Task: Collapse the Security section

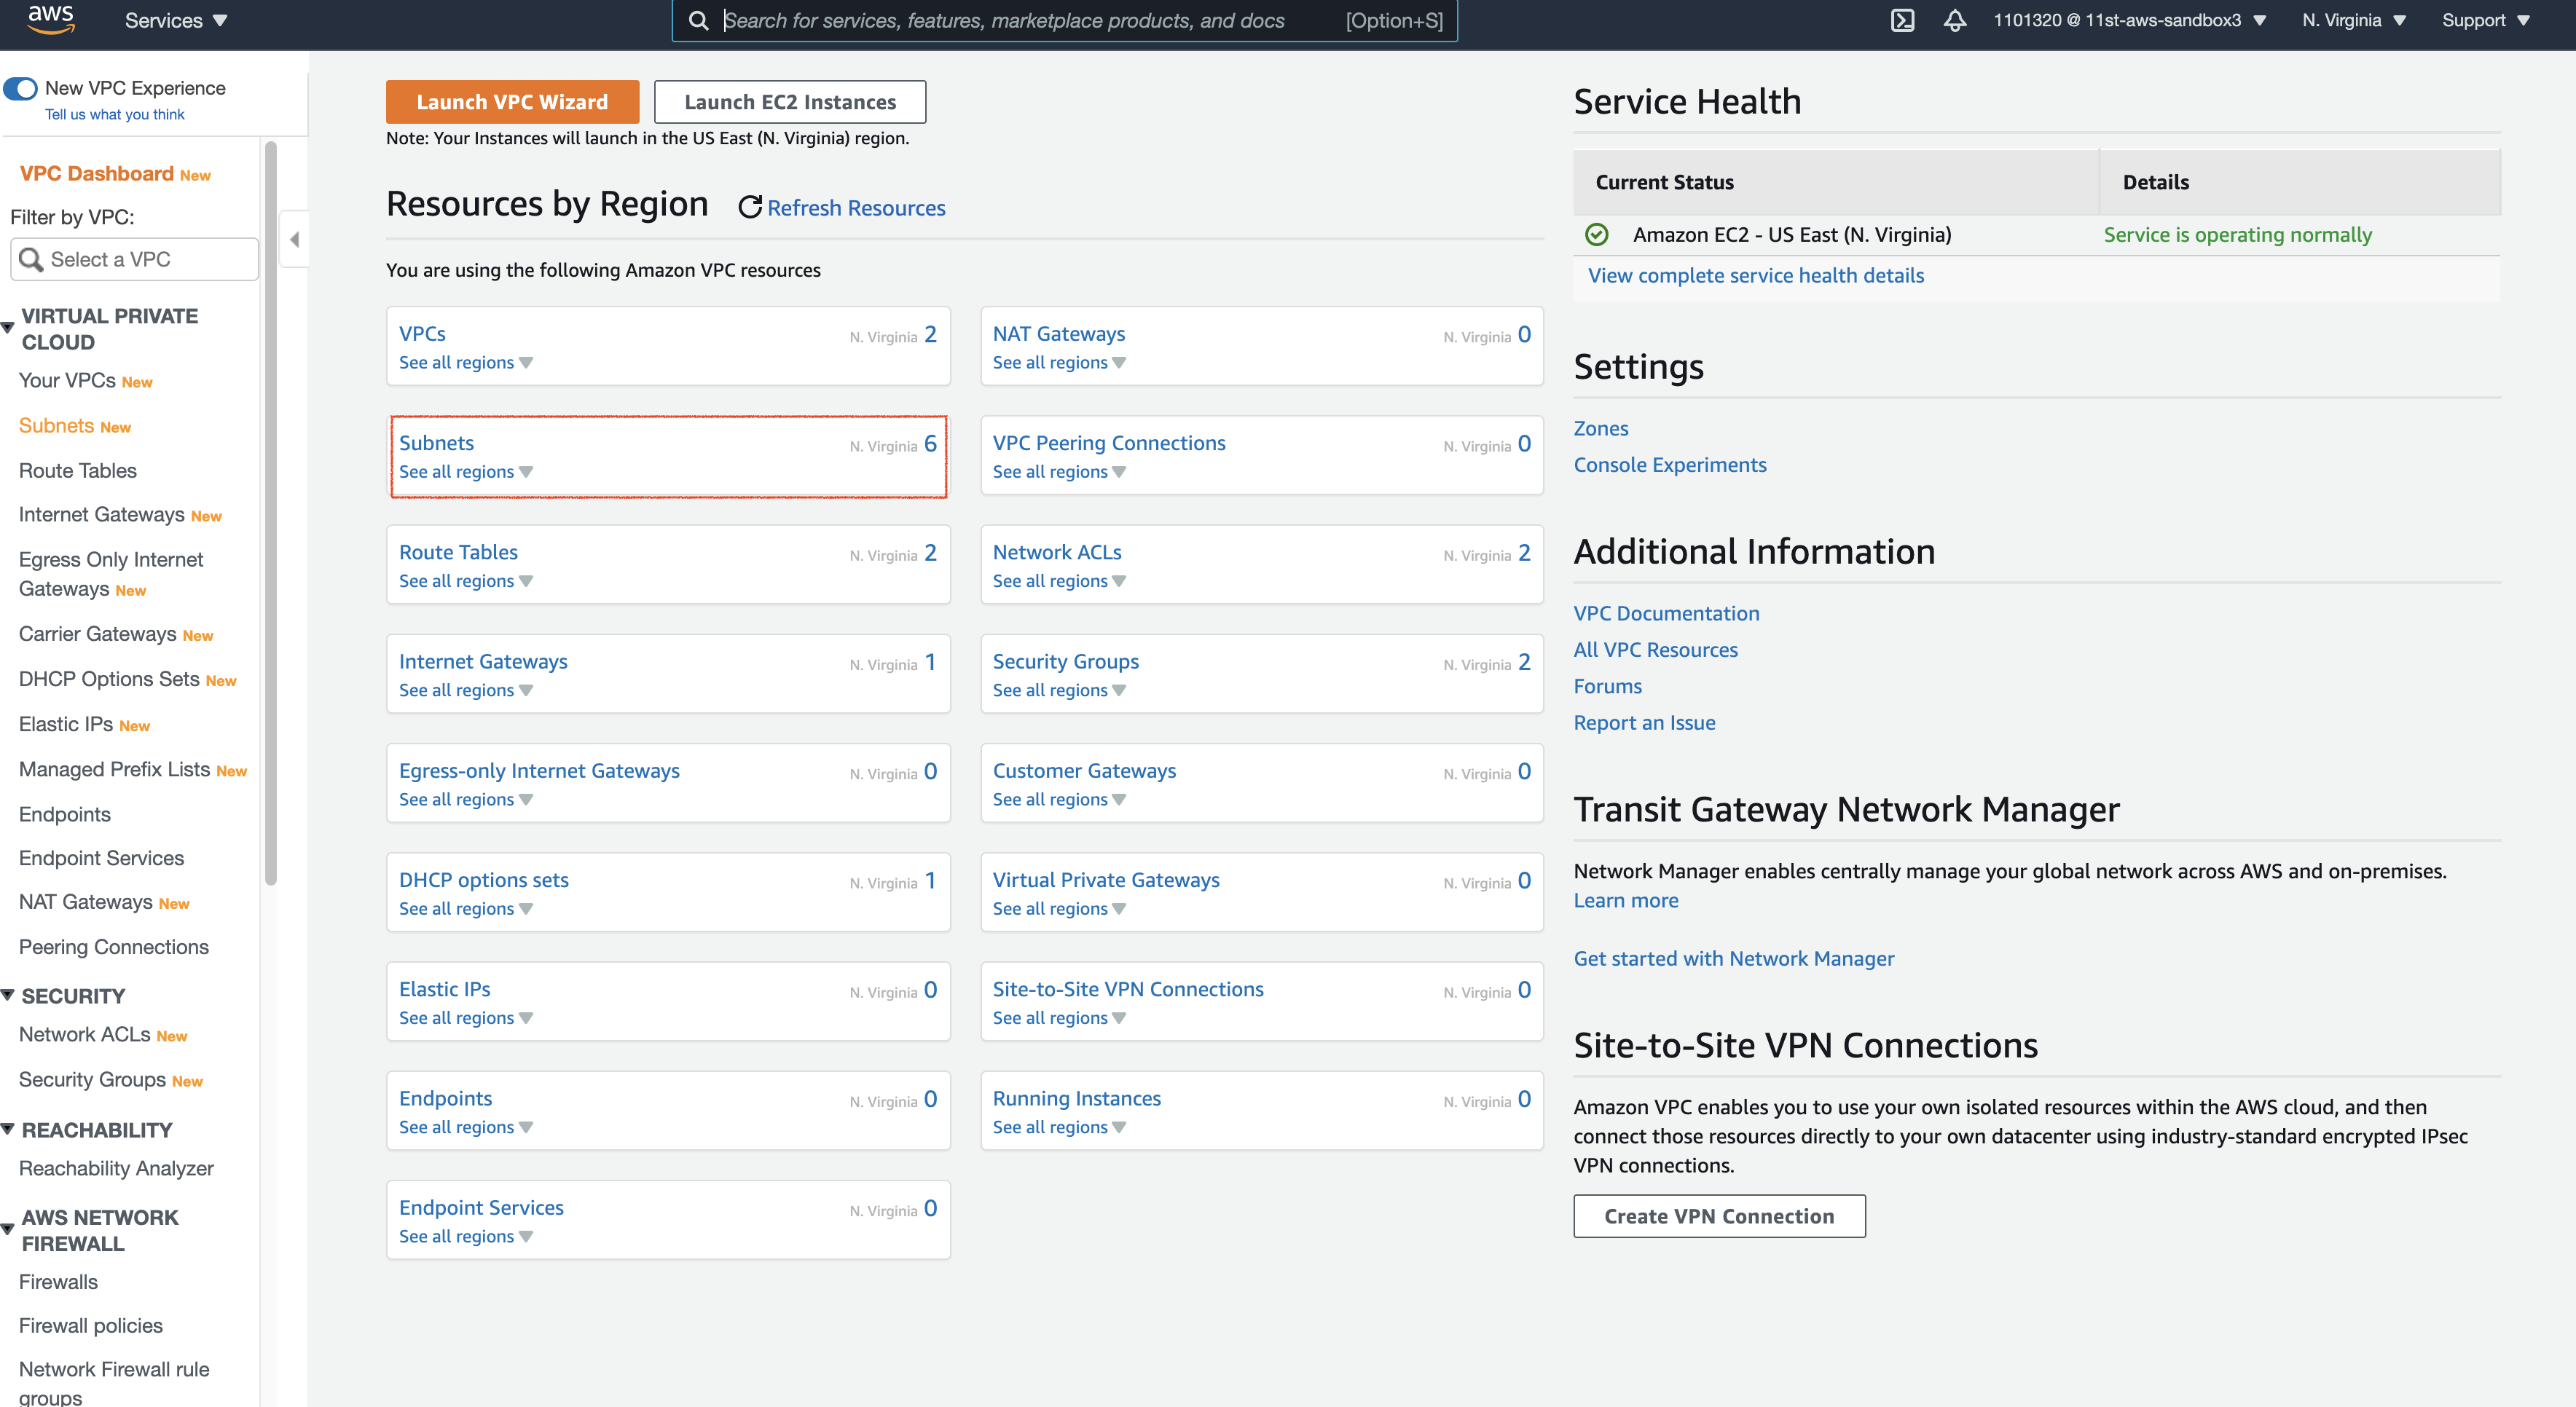Action: pyautogui.click(x=7, y=995)
